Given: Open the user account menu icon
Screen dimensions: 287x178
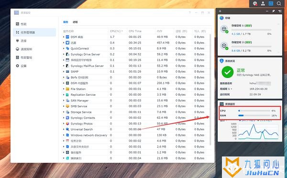Looking at the screenshot, I should pos(263,3).
